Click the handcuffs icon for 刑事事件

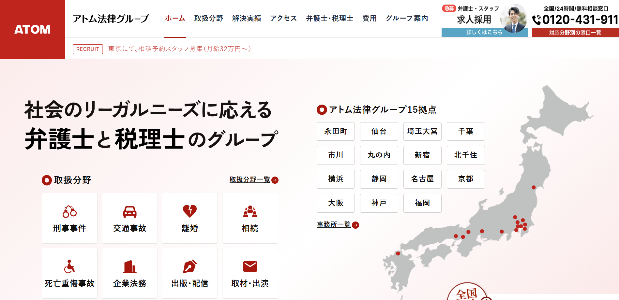click(x=69, y=211)
